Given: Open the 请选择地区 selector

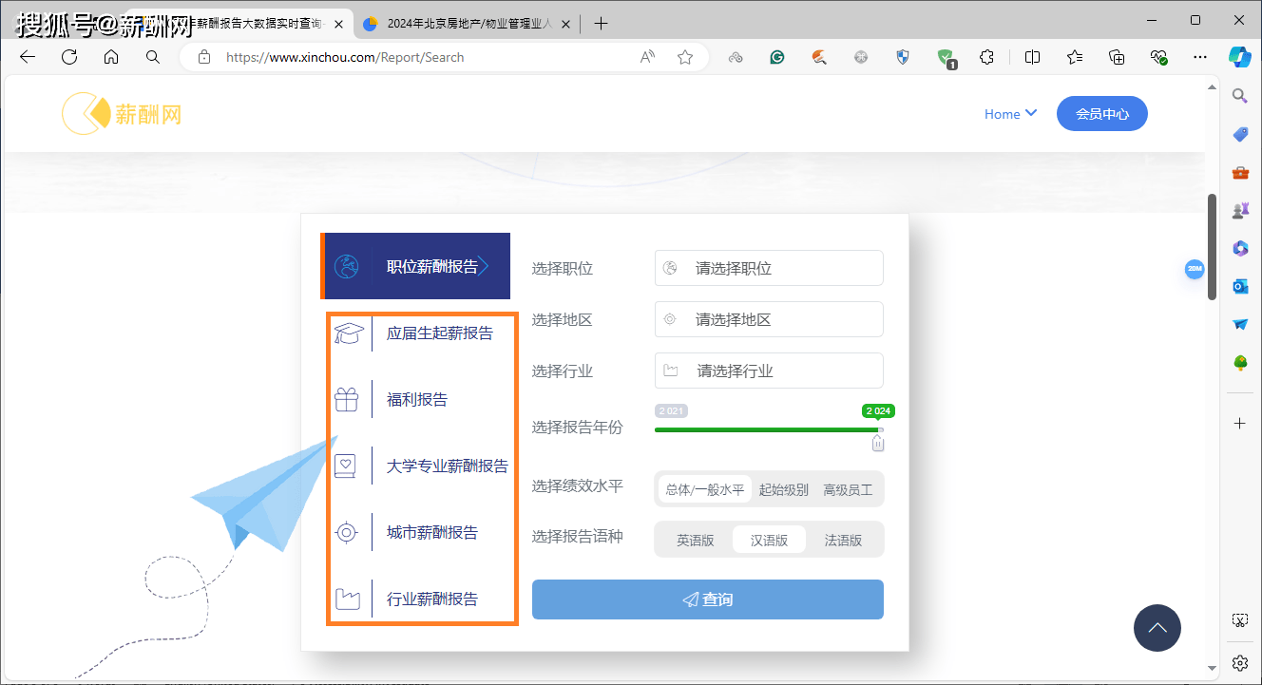Looking at the screenshot, I should click(769, 319).
